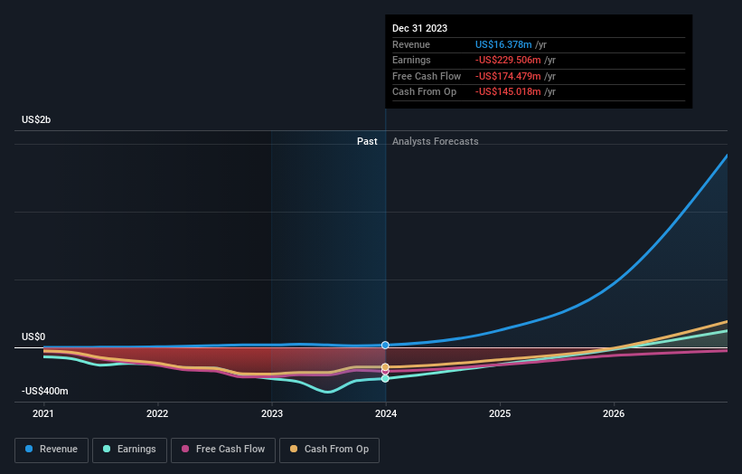Click the teal Earnings data point at 2024
This screenshot has height=474, width=742.
tap(385, 378)
